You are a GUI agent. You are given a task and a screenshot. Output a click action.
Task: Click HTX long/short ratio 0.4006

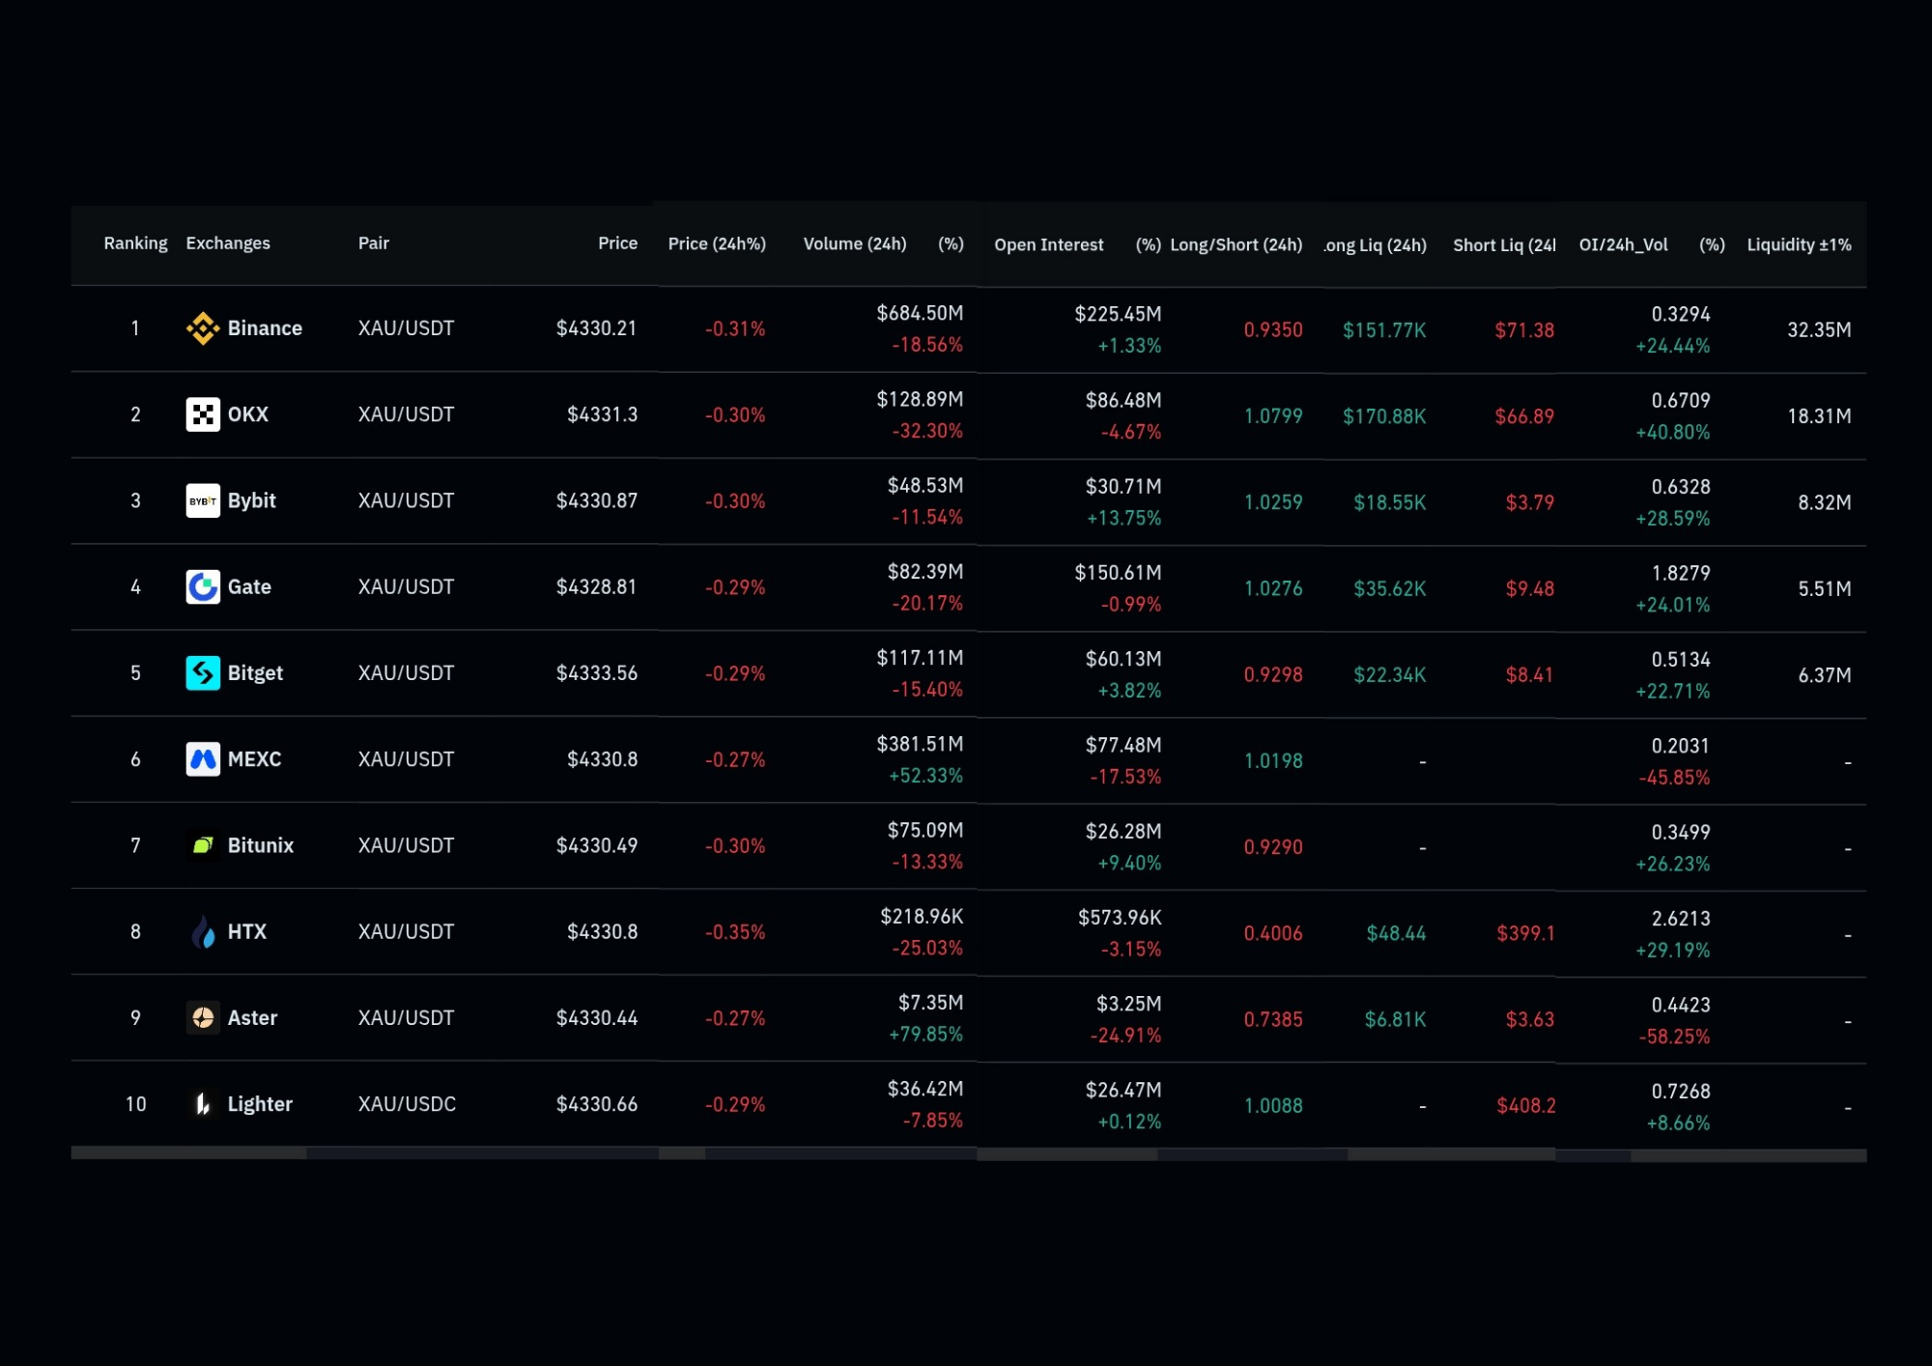coord(1273,933)
